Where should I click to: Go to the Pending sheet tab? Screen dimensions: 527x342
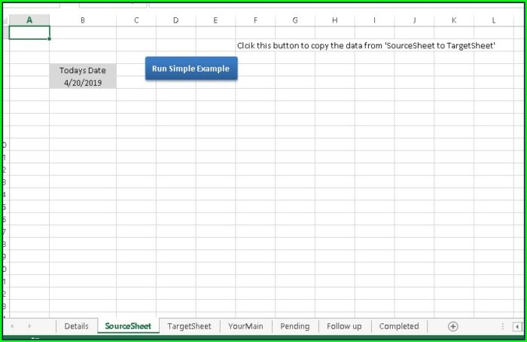tap(295, 326)
